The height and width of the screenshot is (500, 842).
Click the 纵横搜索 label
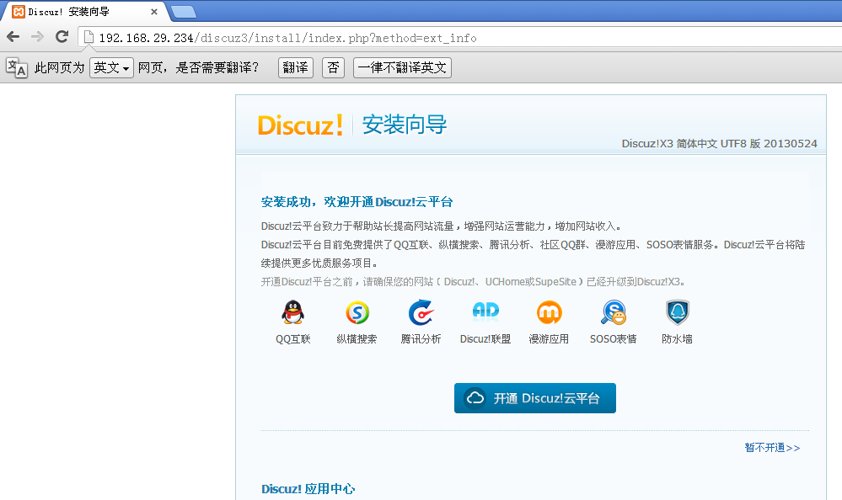coord(357,339)
